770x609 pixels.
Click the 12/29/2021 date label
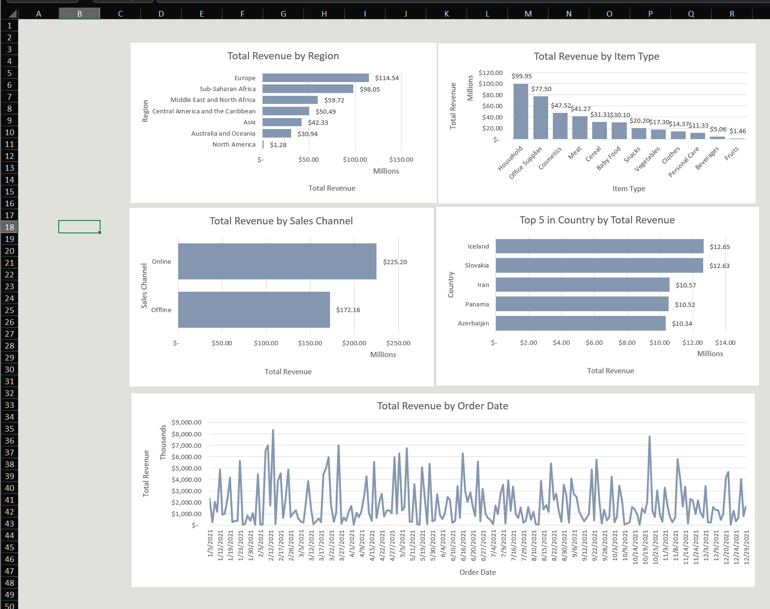(x=746, y=547)
